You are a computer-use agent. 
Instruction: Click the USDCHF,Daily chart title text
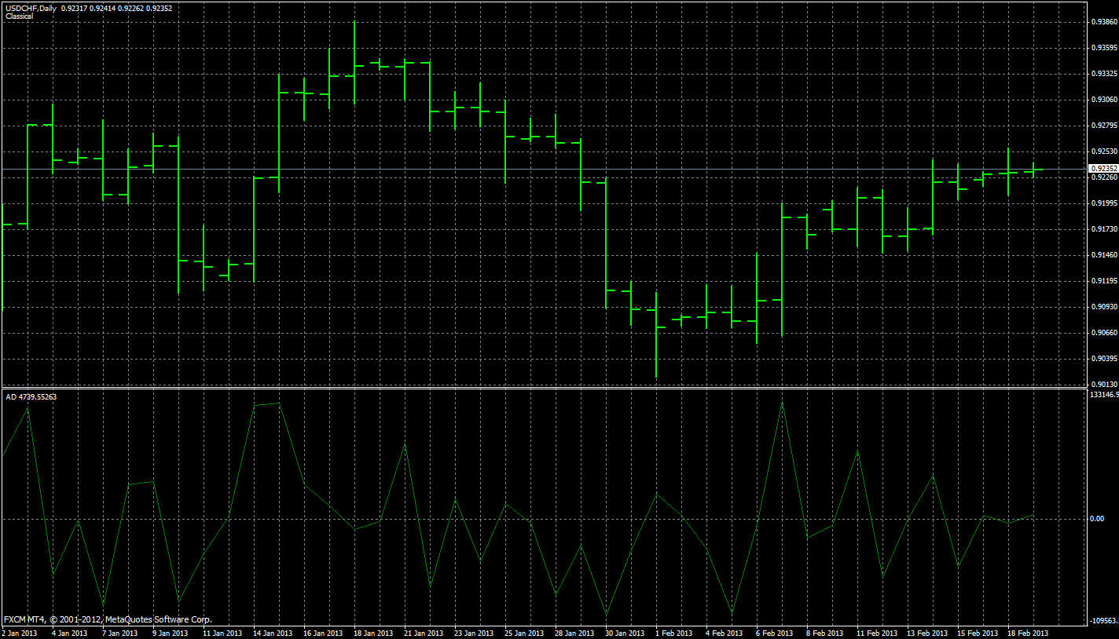[x=31, y=8]
